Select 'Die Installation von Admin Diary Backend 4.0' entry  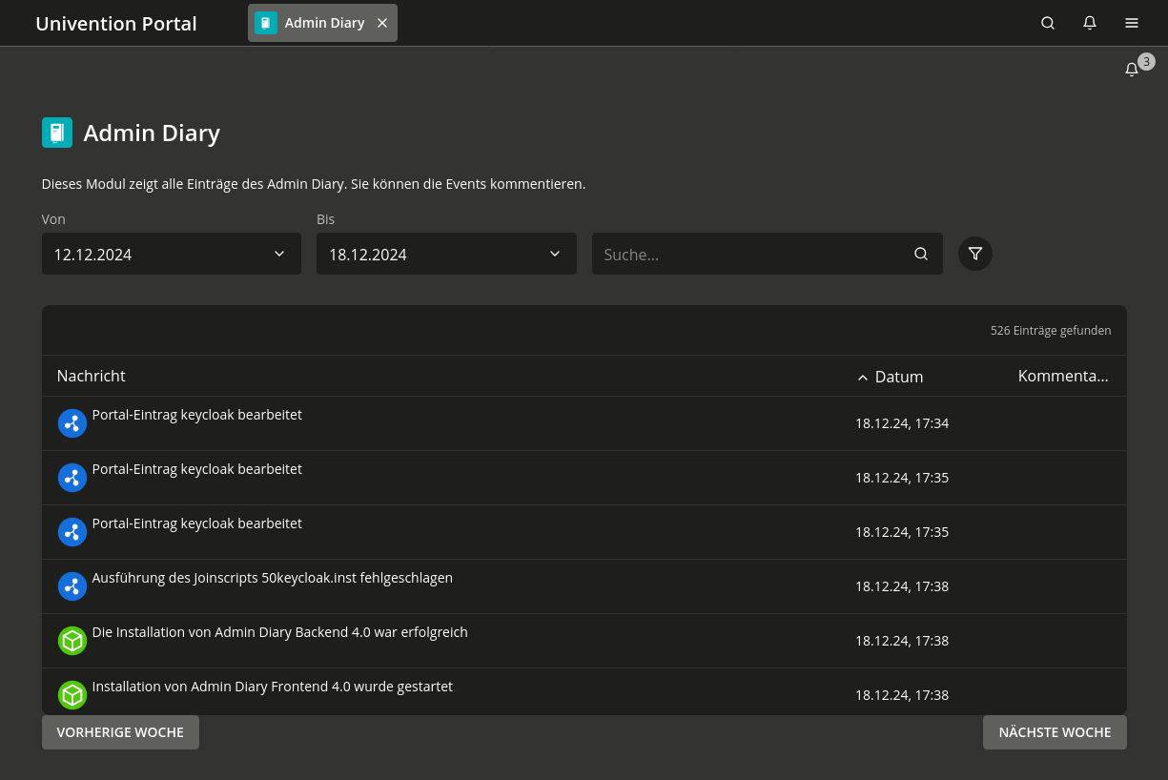point(280,632)
